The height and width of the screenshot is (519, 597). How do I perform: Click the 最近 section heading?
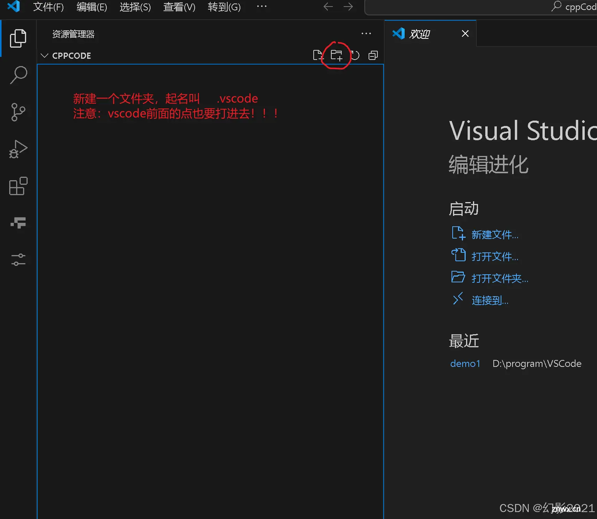(464, 341)
